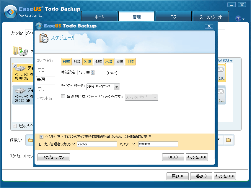Select 毎月 schedule tab
This screenshot has width=251, height=188.
[x=41, y=89]
